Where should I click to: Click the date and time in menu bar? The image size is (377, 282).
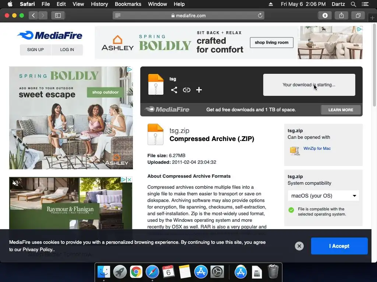(303, 4)
